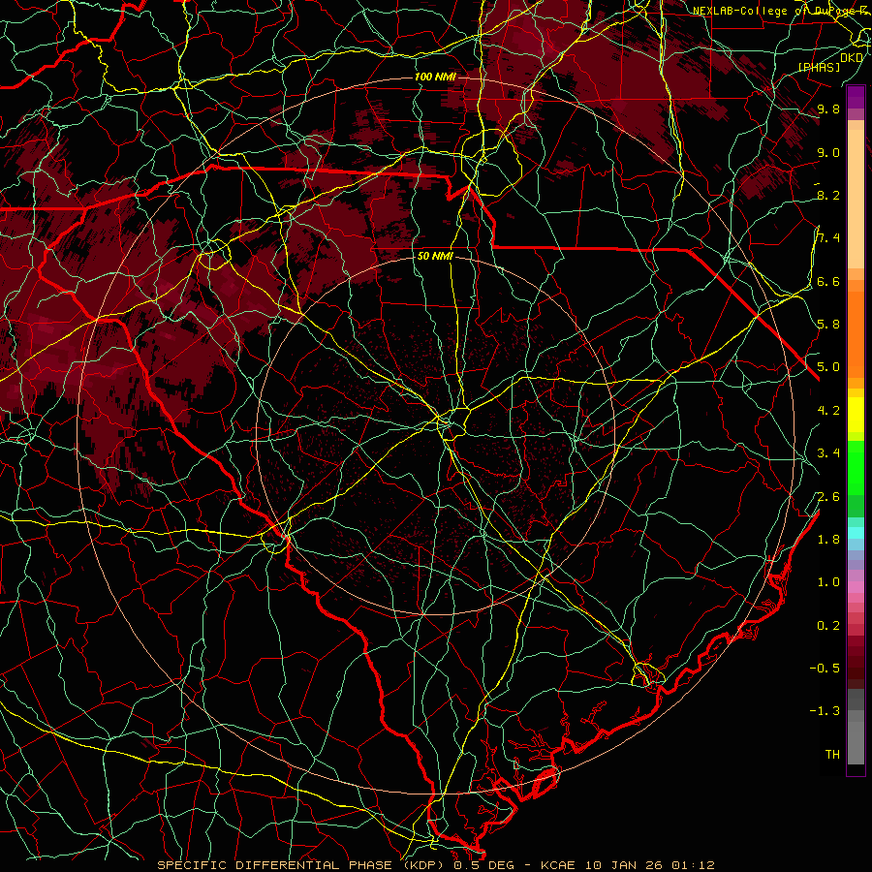Click the 9.0 value on the scale
Image resolution: width=872 pixels, height=872 pixels.
828,152
